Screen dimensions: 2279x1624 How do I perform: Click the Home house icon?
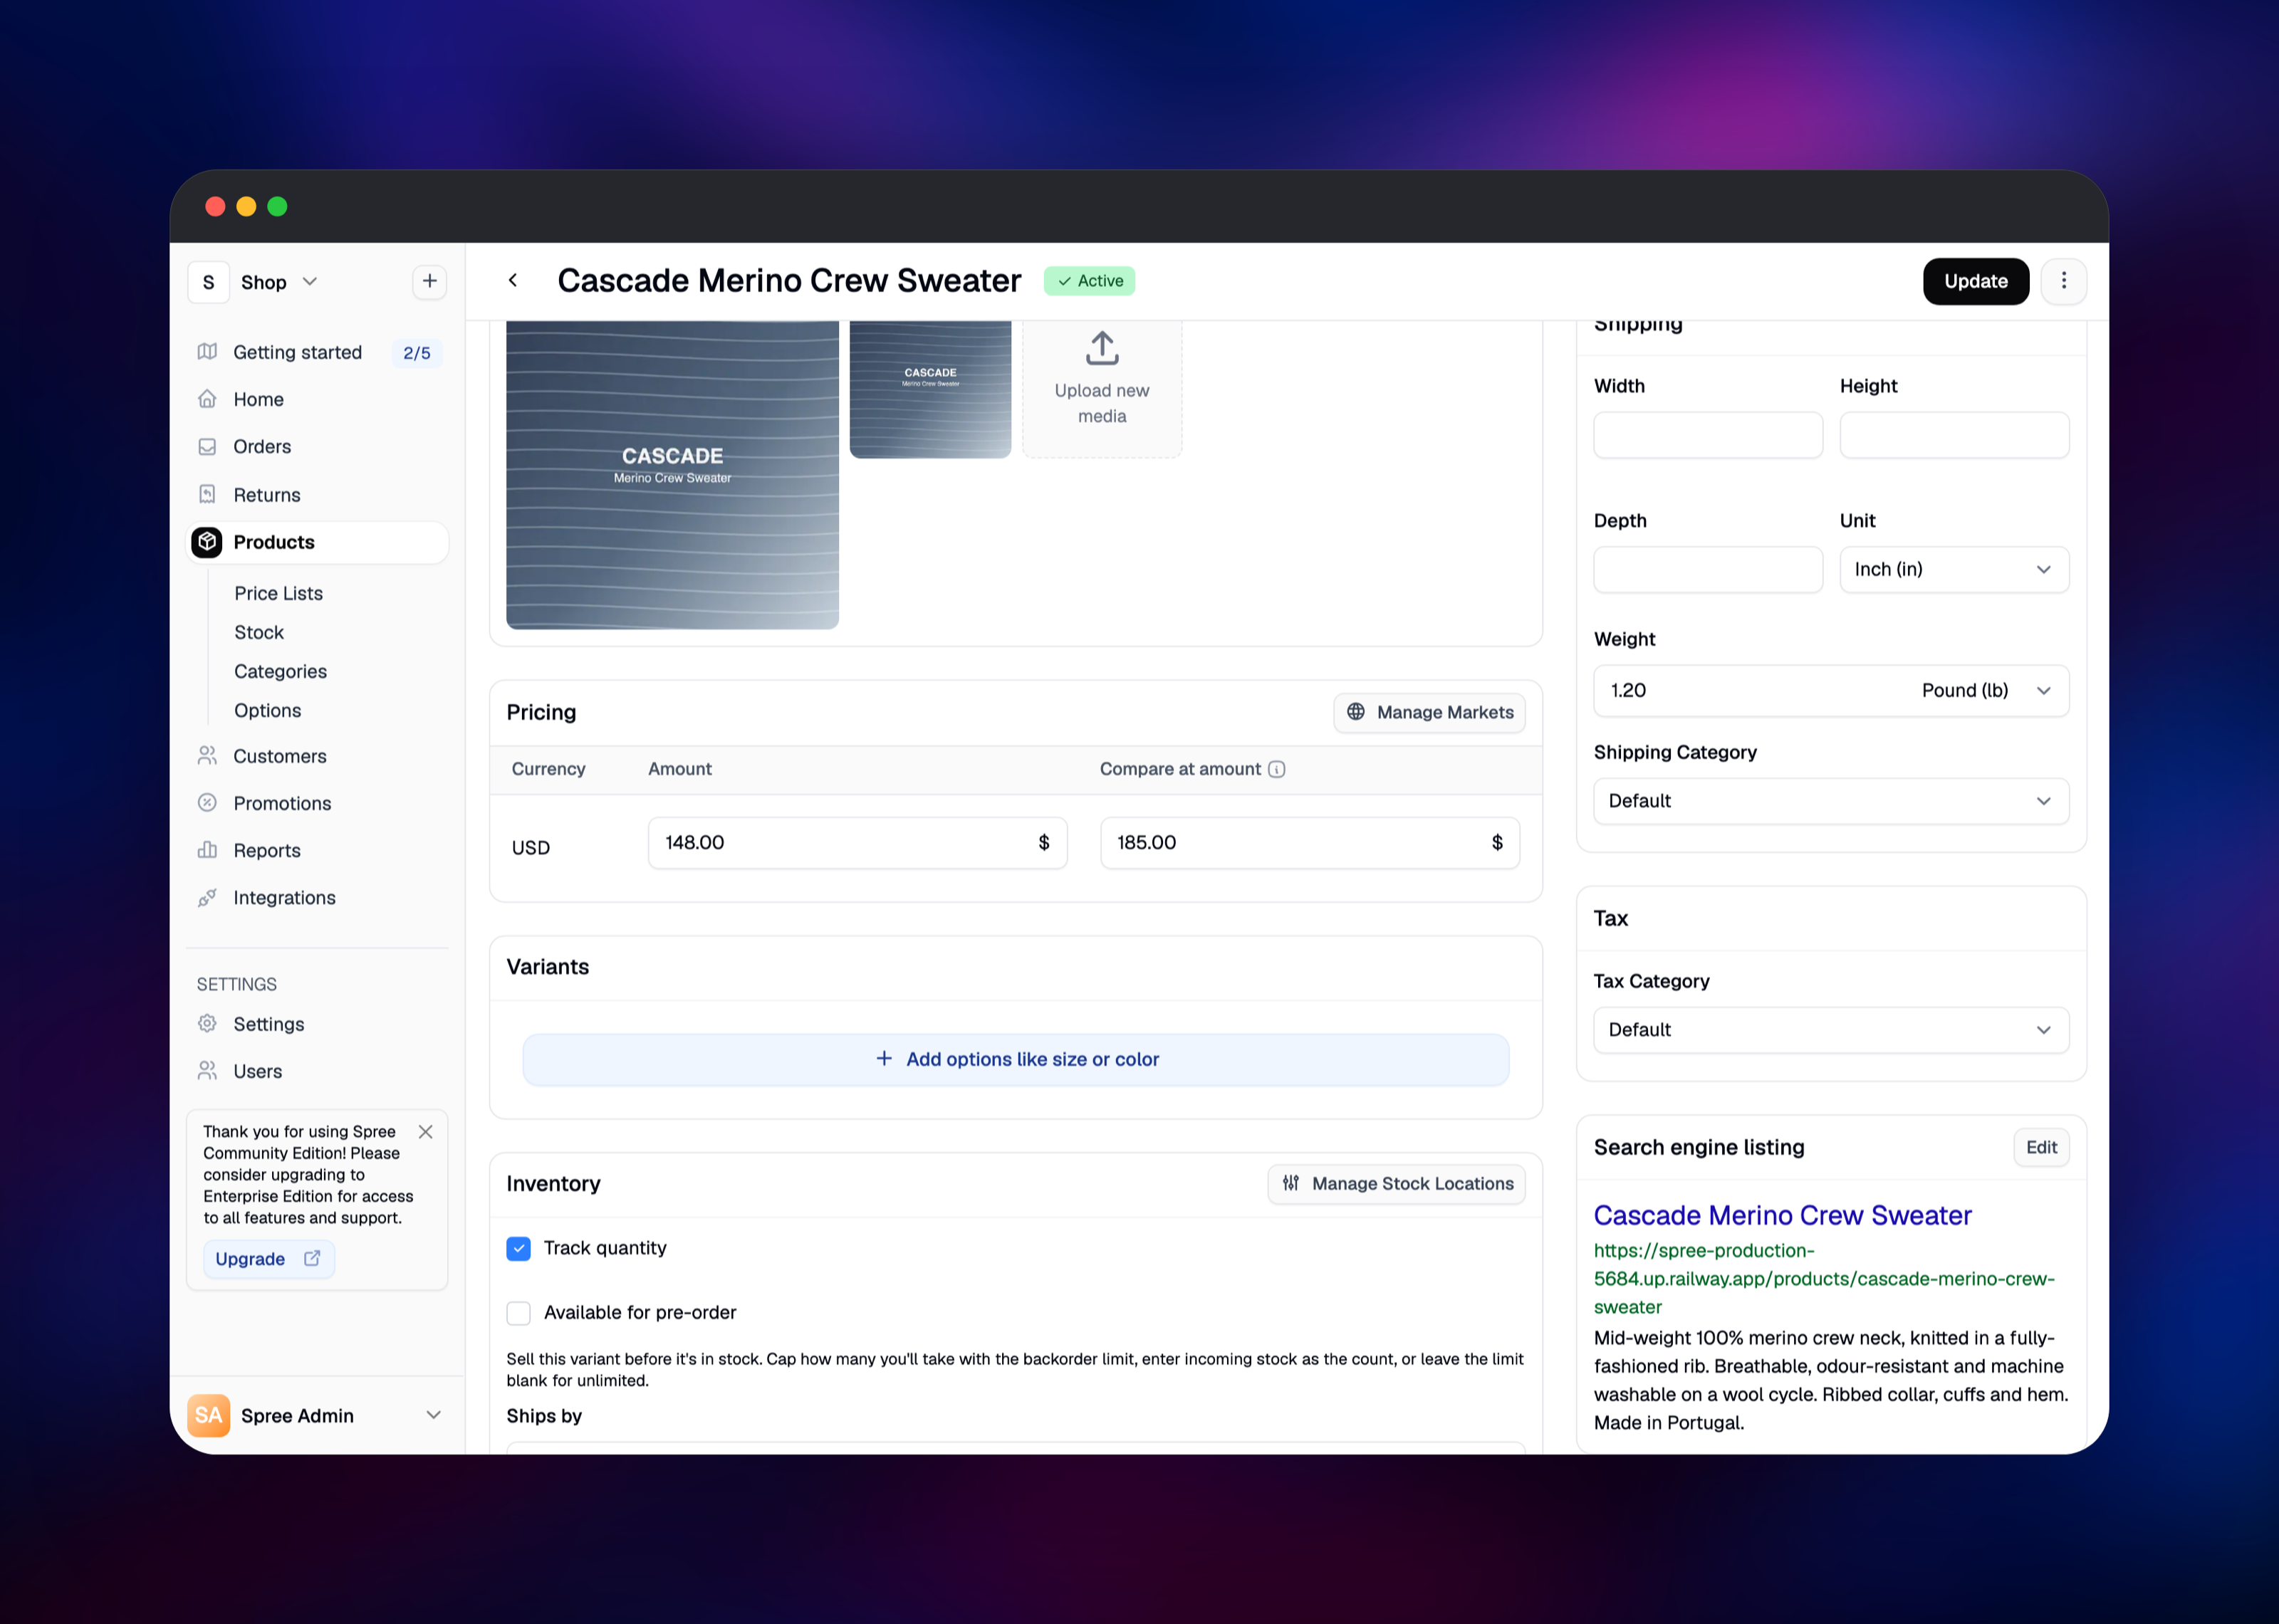[x=207, y=399]
